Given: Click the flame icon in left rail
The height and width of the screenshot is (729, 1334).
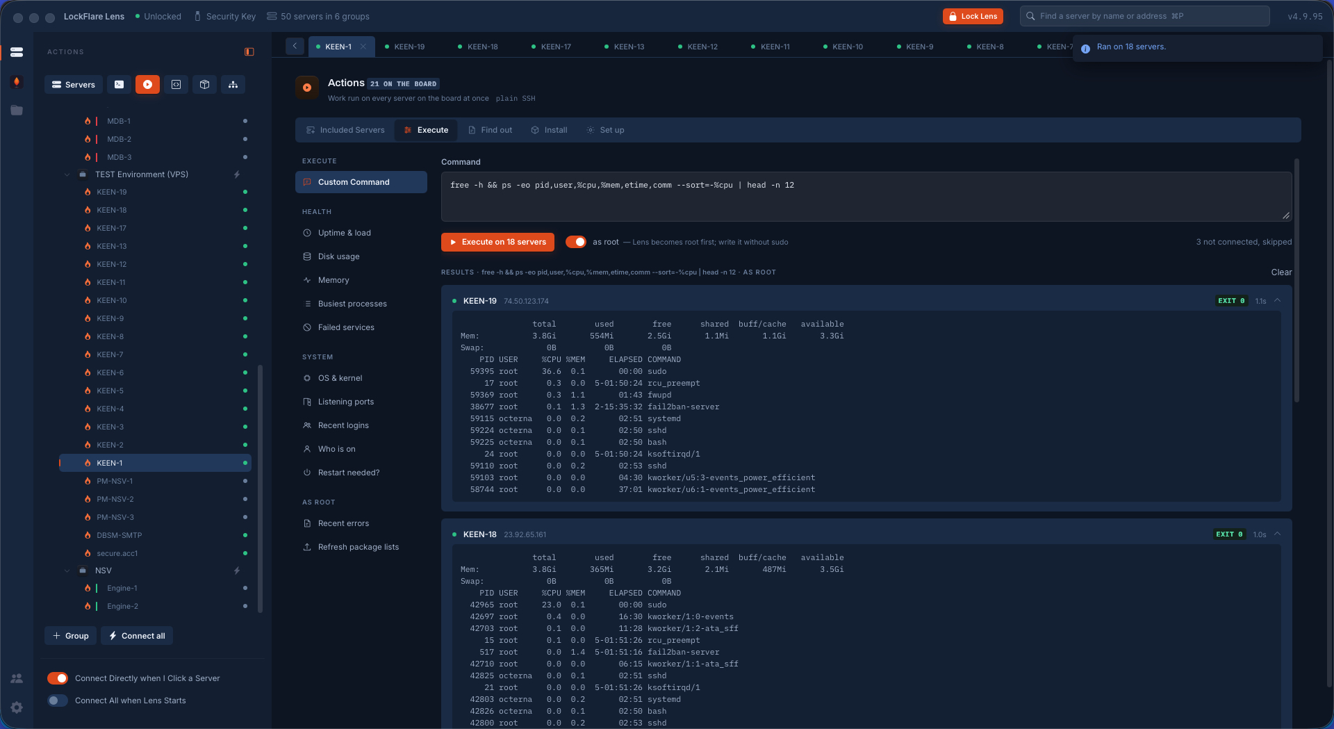Looking at the screenshot, I should coord(17,82).
